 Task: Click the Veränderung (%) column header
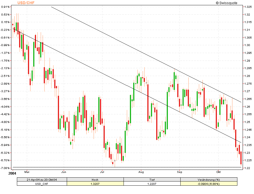coord(209,180)
